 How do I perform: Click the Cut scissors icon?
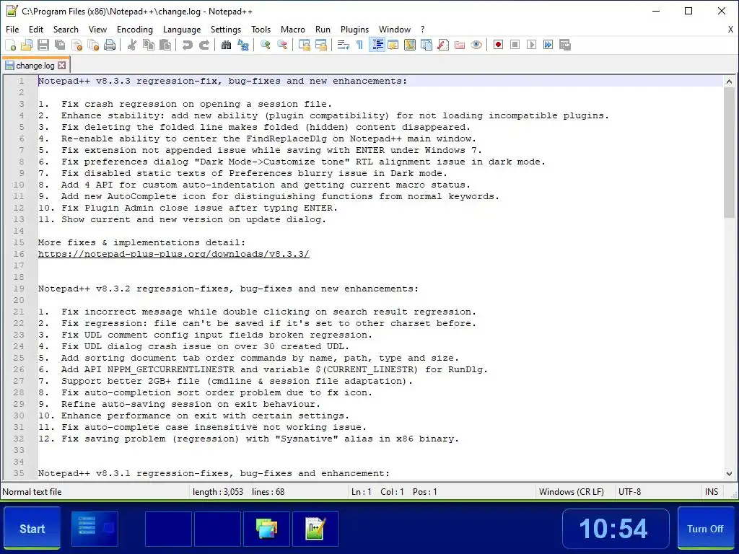(x=132, y=45)
